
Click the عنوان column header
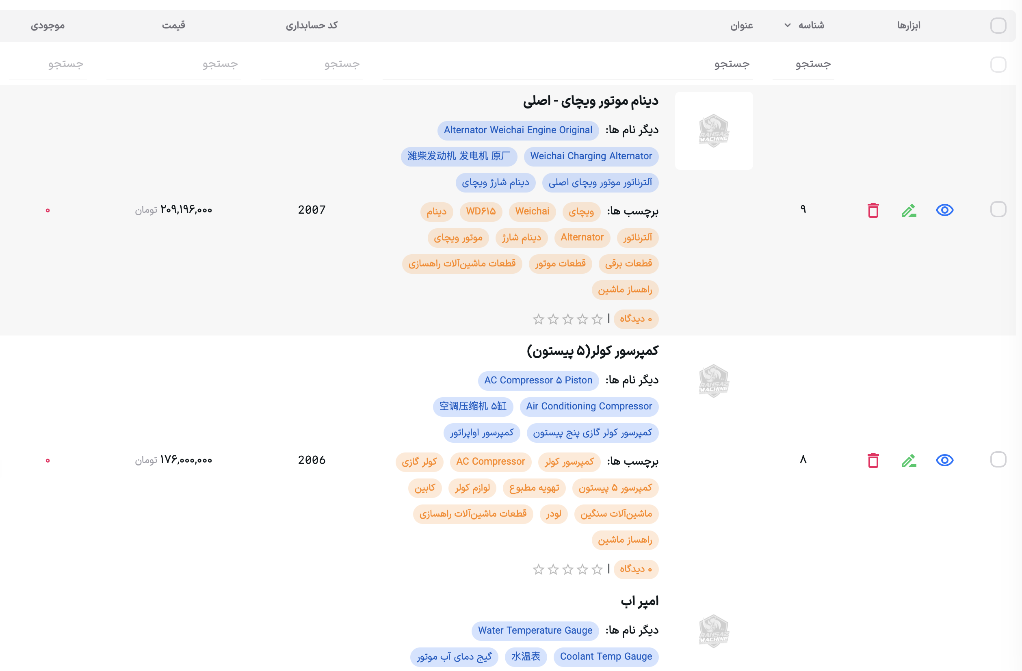[x=742, y=26]
